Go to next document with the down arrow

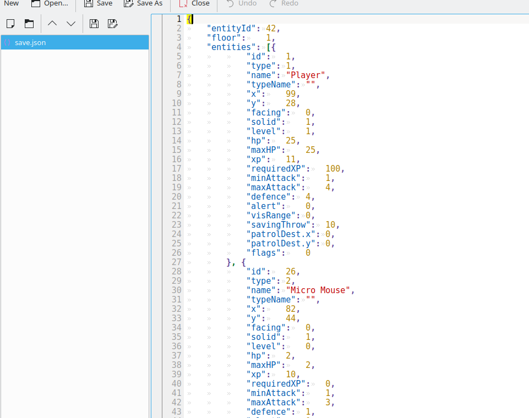click(71, 24)
